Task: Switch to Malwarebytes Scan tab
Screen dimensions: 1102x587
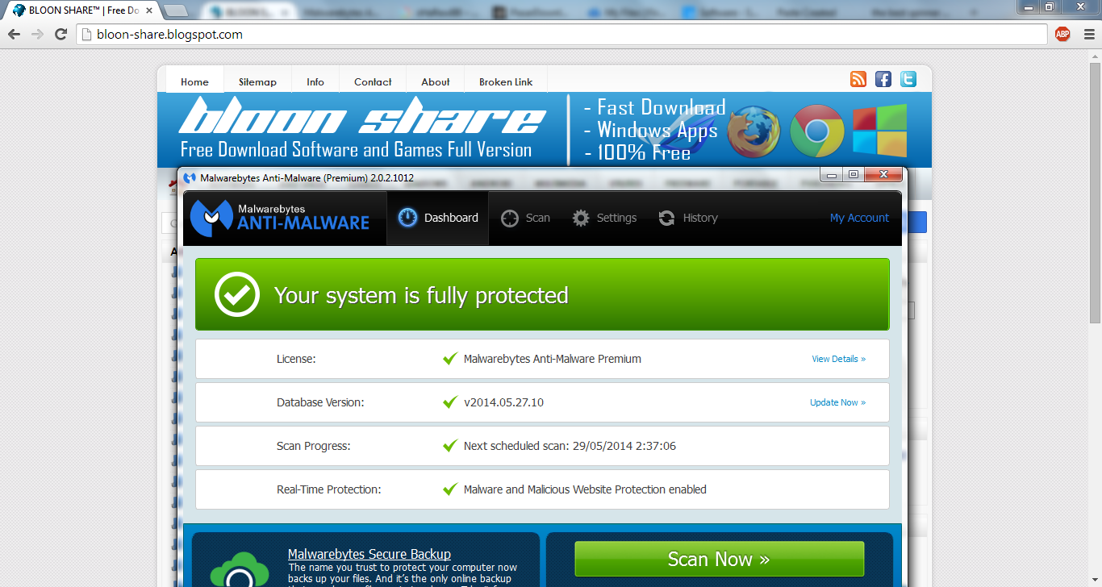Action: point(525,218)
